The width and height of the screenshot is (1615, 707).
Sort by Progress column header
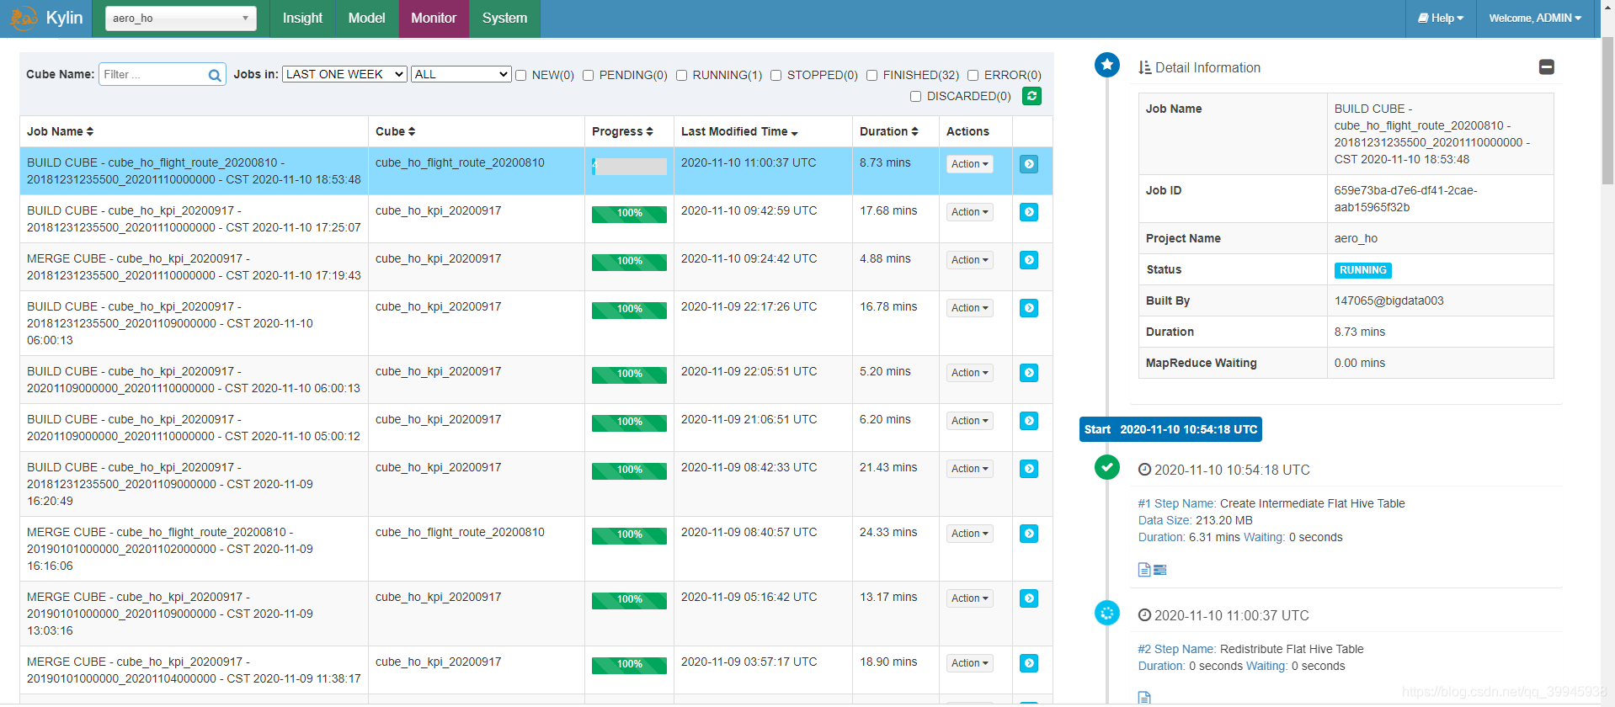pyautogui.click(x=622, y=131)
